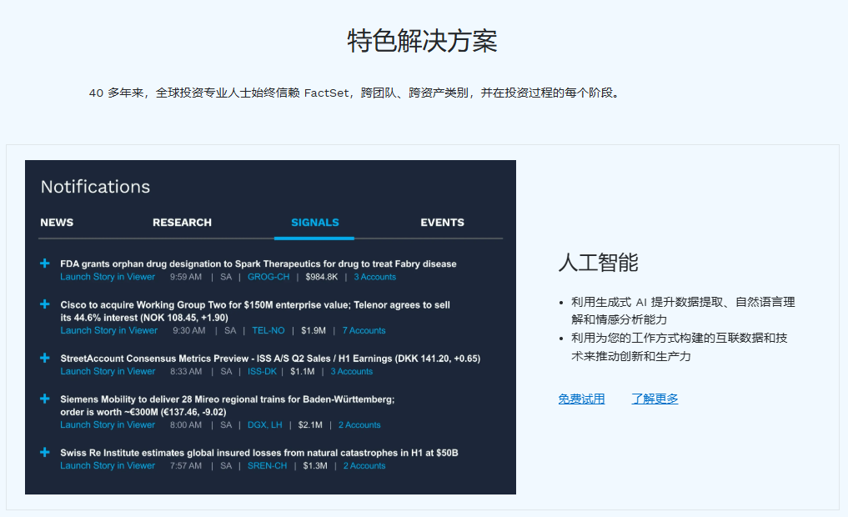The width and height of the screenshot is (848, 517).
Task: Open the 了解更多 link
Action: (x=655, y=399)
